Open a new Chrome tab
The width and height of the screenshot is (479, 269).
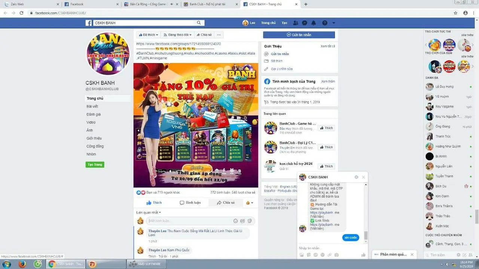click(306, 4)
